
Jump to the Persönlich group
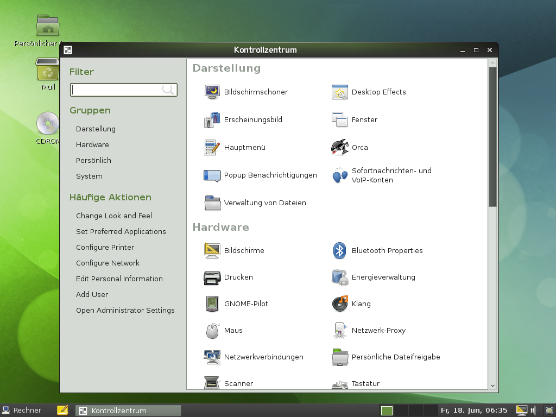pos(93,160)
